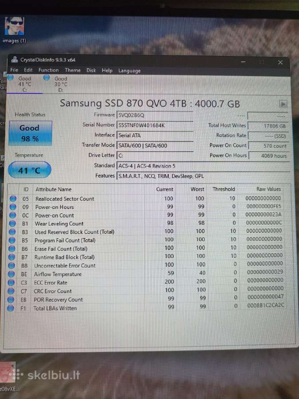Click the Worst column header
The image size is (299, 399).
[x=198, y=189]
